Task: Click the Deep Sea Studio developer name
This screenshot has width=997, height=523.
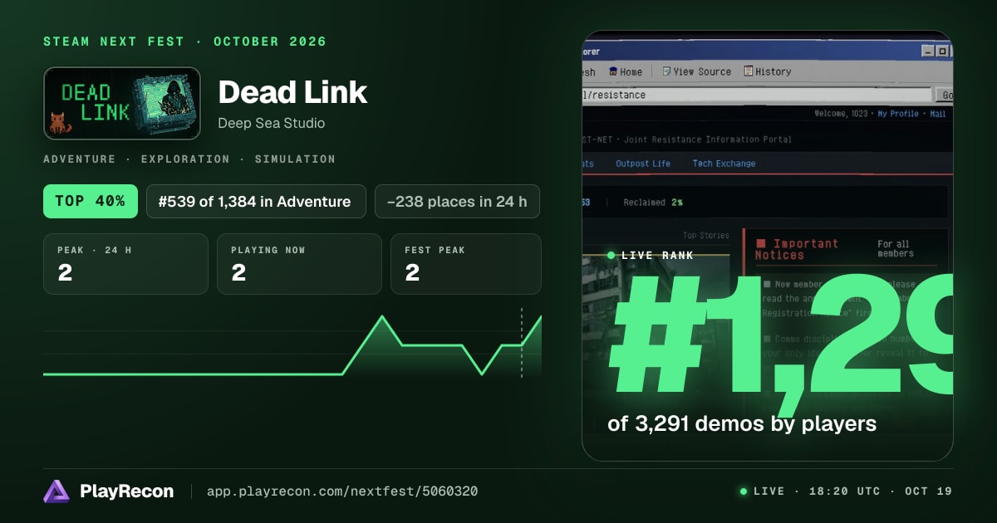Action: (x=272, y=123)
